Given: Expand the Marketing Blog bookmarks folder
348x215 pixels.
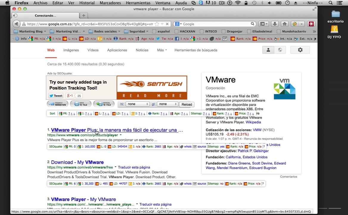Looking at the screenshot, I should pos(29,31).
